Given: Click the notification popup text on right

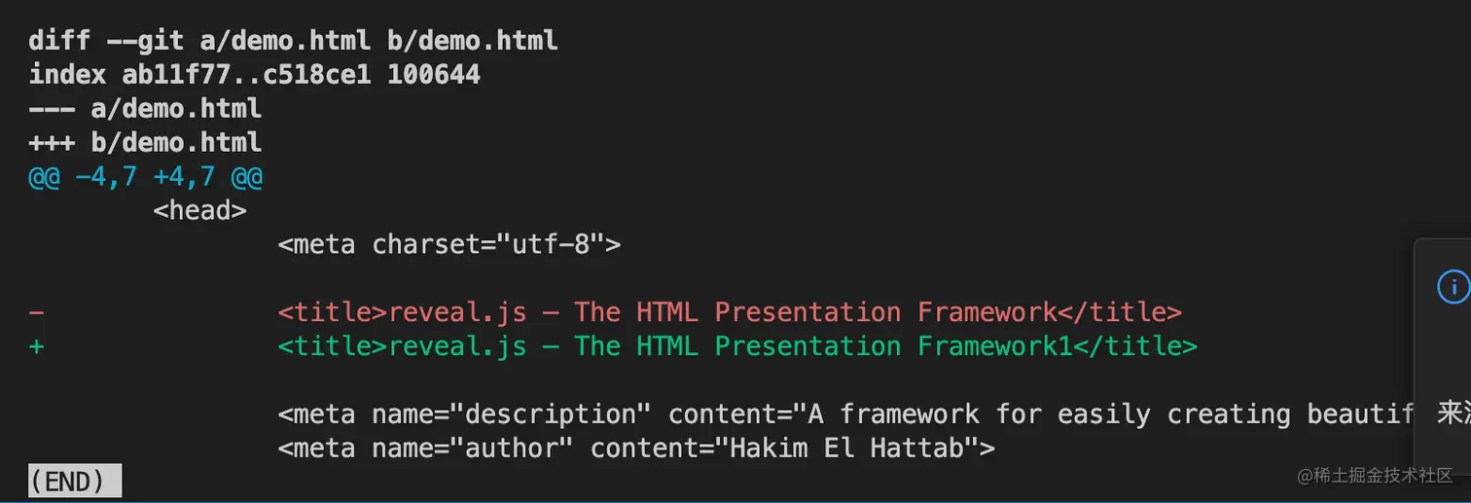Looking at the screenshot, I should 1453,413.
